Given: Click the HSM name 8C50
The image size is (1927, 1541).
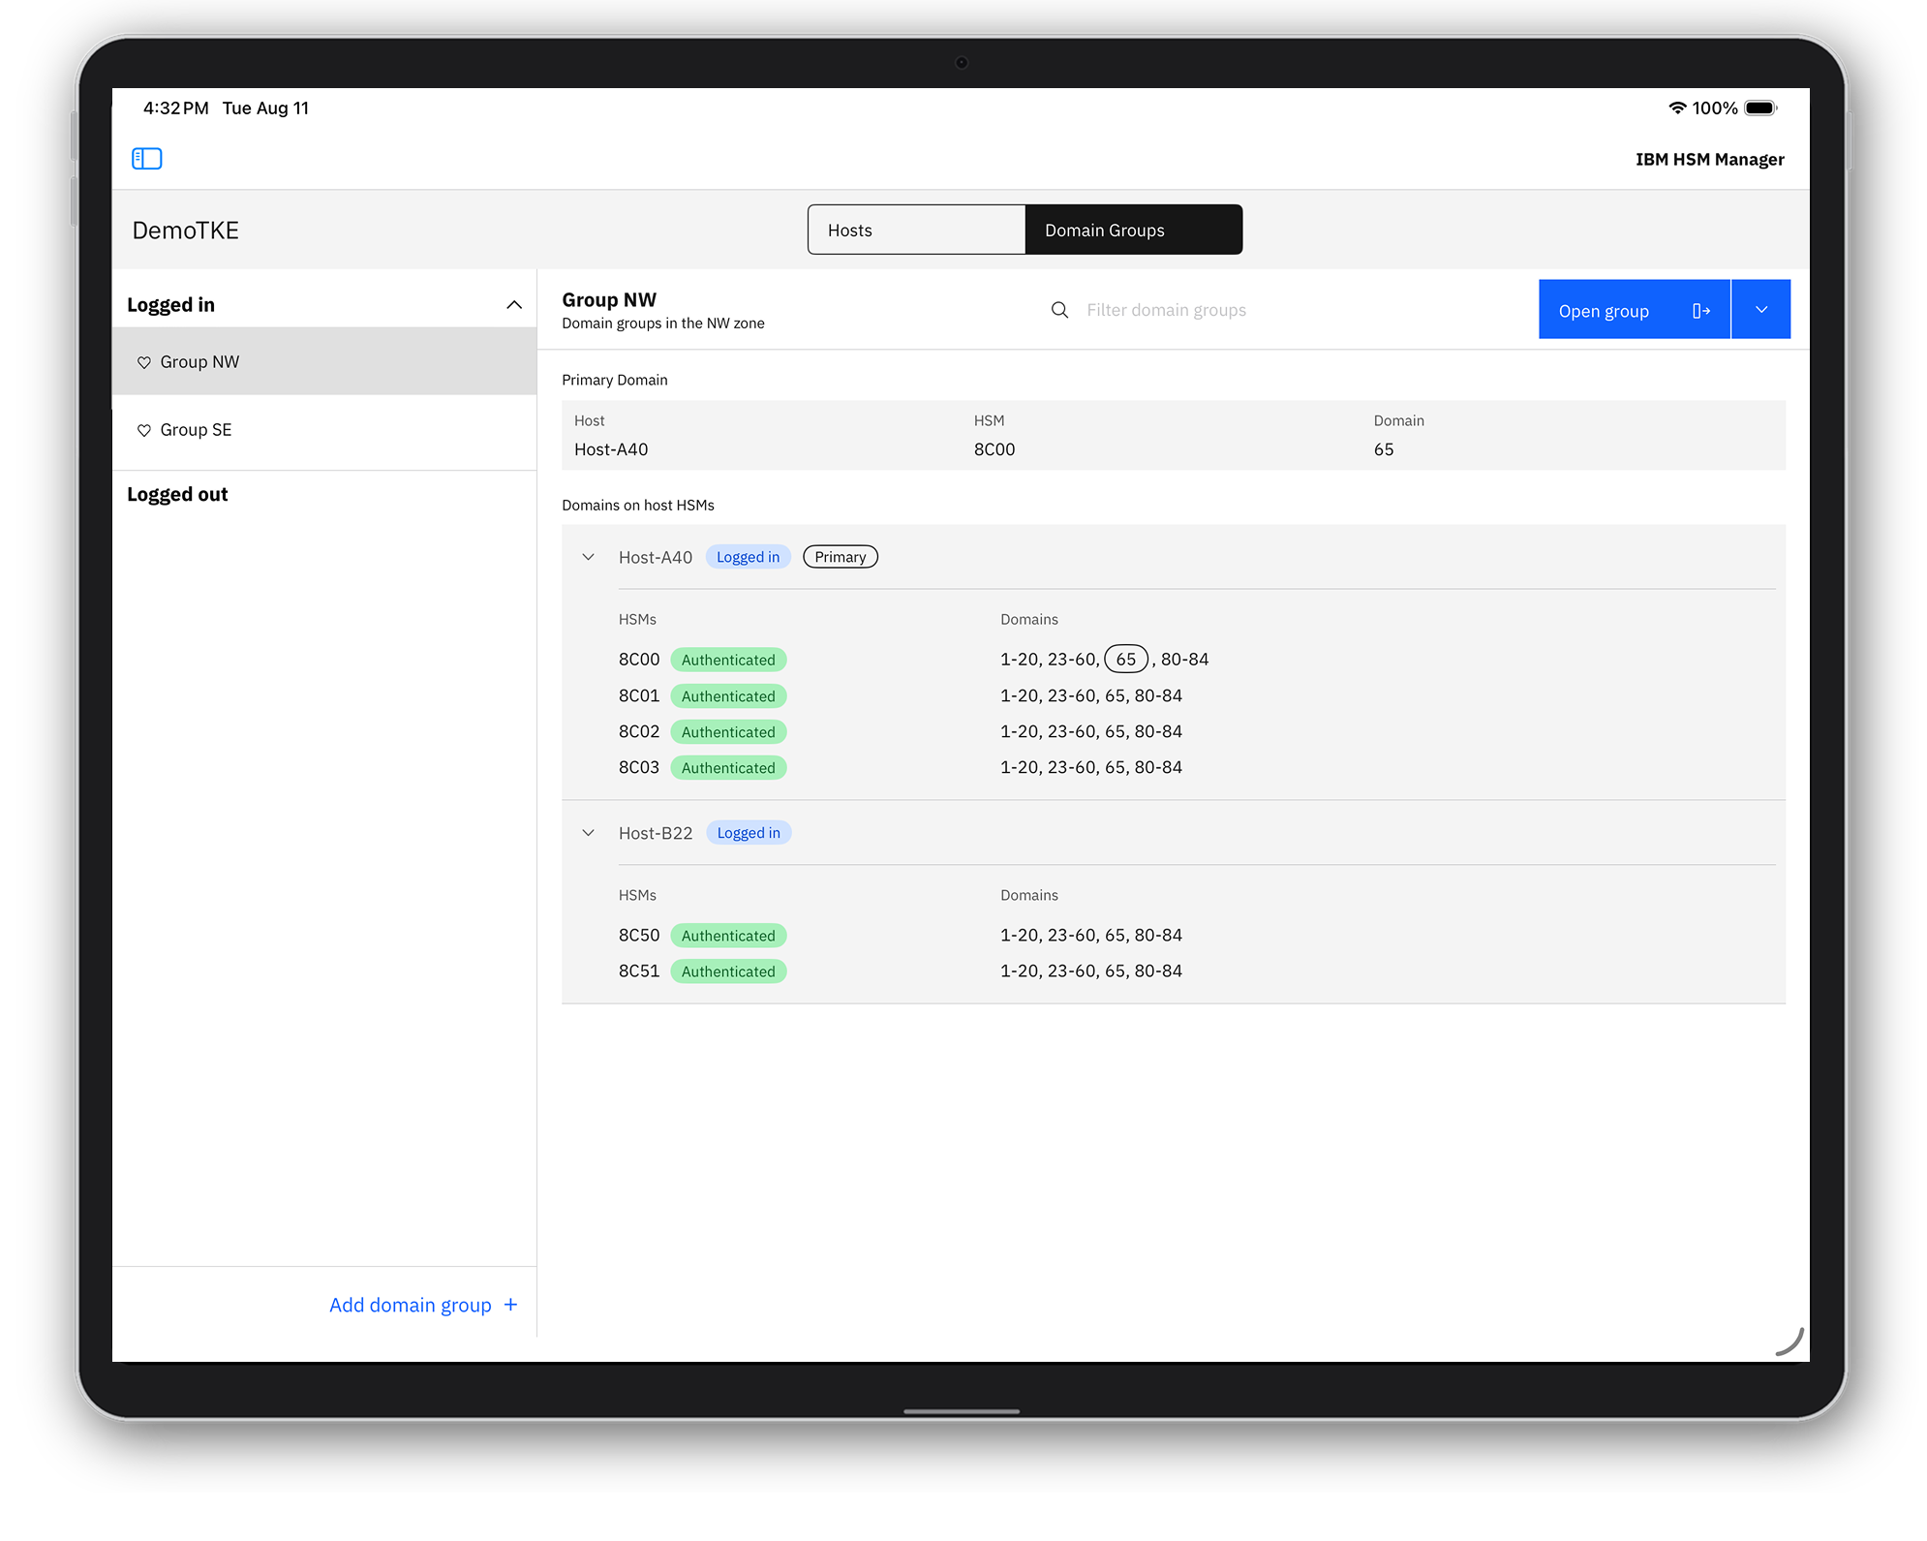Looking at the screenshot, I should (639, 935).
